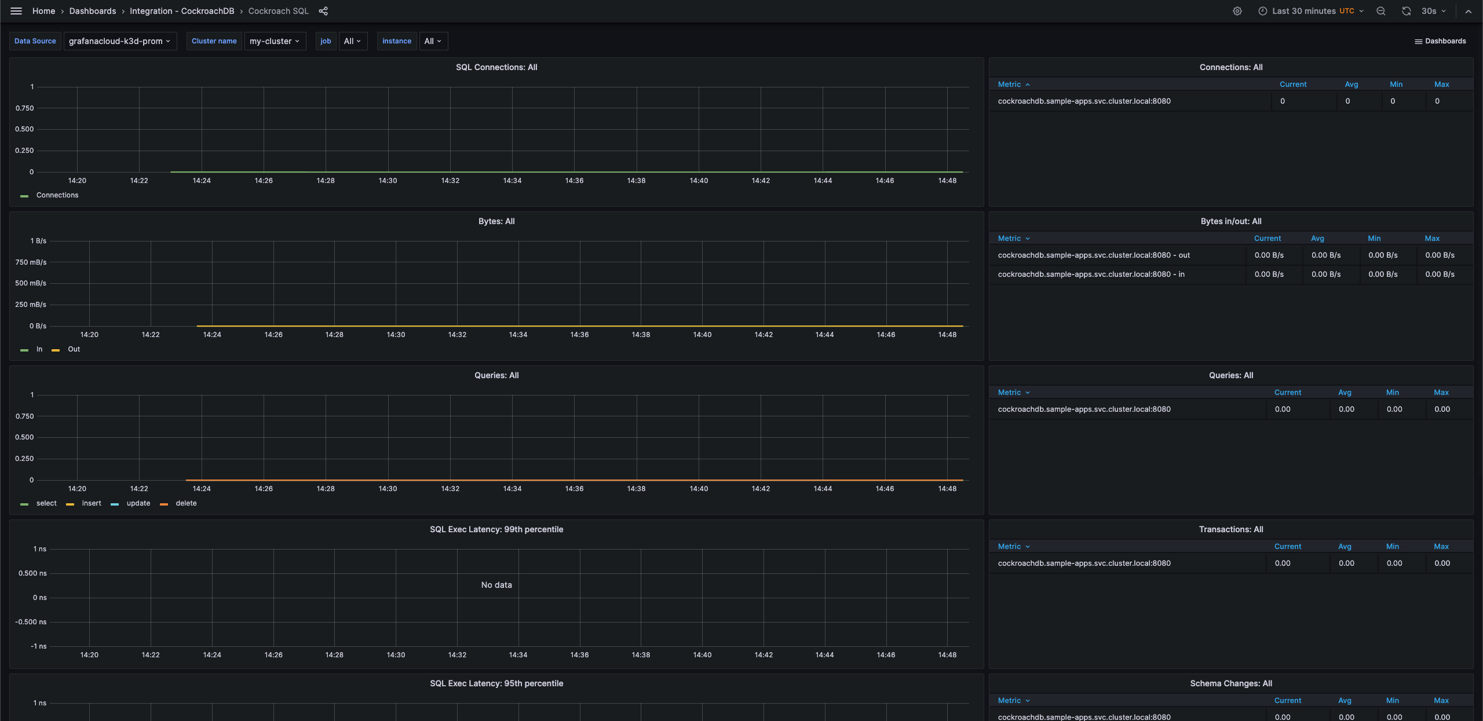This screenshot has width=1483, height=721.
Task: Collapse the top toolbar chevron
Action: pyautogui.click(x=1469, y=11)
